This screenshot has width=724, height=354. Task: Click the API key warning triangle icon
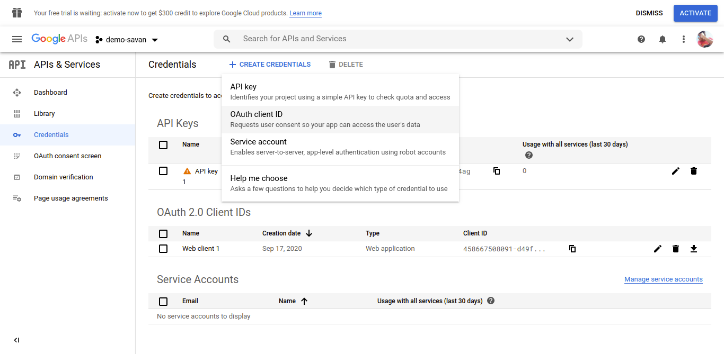coord(187,170)
